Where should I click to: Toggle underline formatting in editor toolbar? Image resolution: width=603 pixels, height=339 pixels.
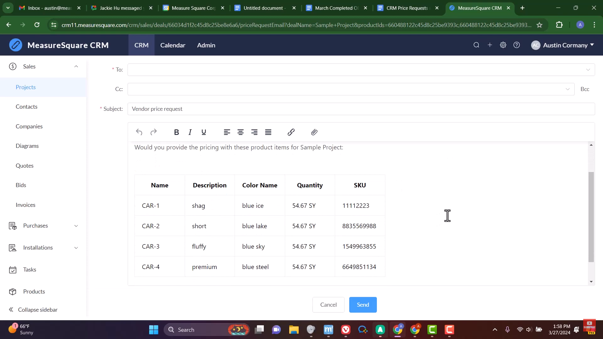coord(204,132)
